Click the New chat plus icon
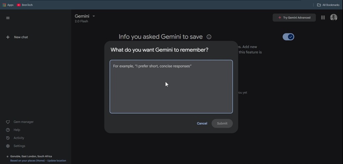 tap(8, 37)
